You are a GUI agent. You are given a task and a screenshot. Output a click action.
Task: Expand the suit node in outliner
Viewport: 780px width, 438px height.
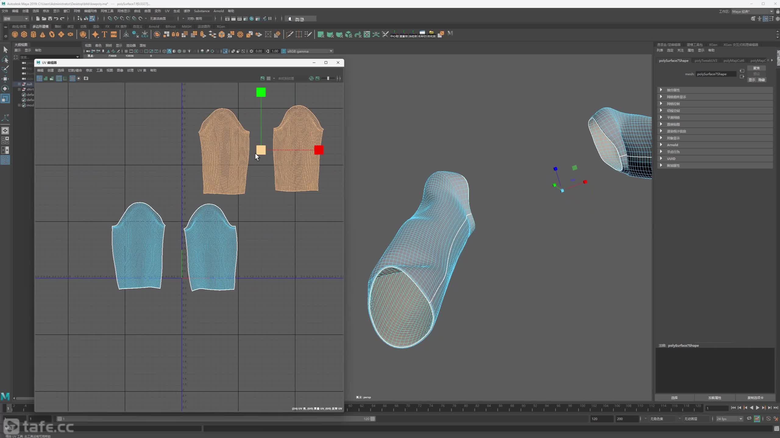click(19, 84)
